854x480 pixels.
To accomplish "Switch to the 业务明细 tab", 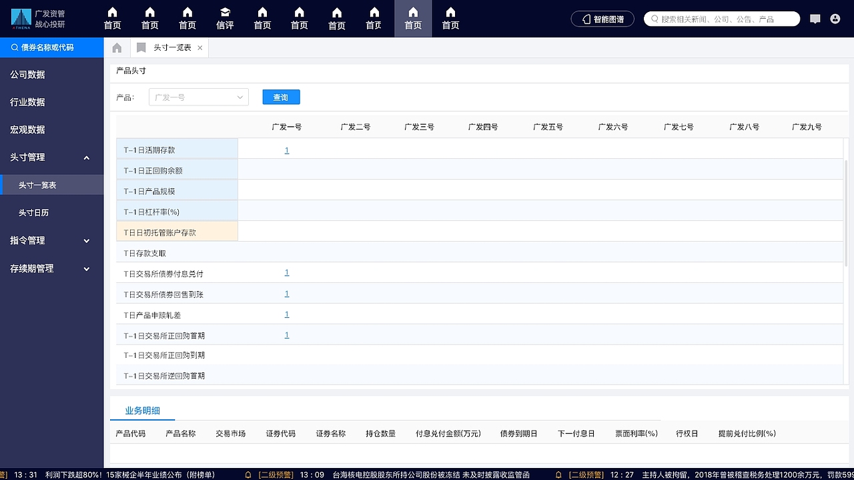I will tap(143, 410).
